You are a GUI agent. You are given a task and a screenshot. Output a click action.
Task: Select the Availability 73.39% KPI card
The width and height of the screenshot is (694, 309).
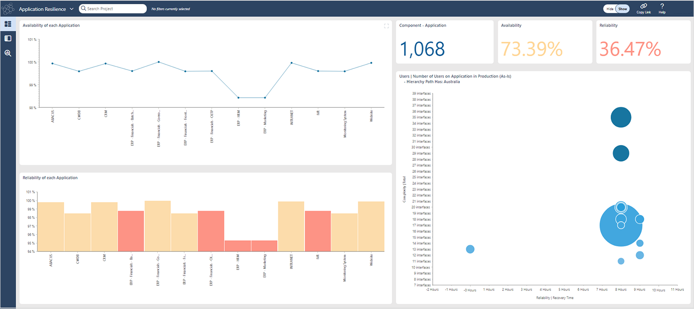(545, 42)
